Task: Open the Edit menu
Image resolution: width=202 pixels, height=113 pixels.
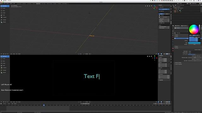Action: pos(5,3)
